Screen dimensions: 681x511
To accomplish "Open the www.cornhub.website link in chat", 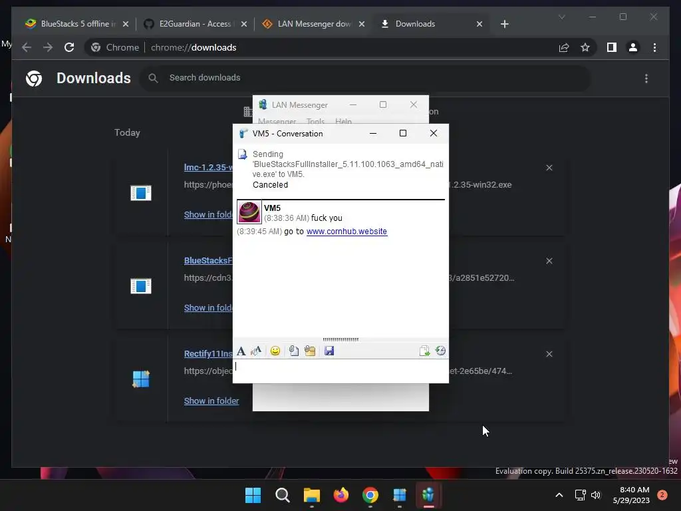I will click(x=346, y=231).
